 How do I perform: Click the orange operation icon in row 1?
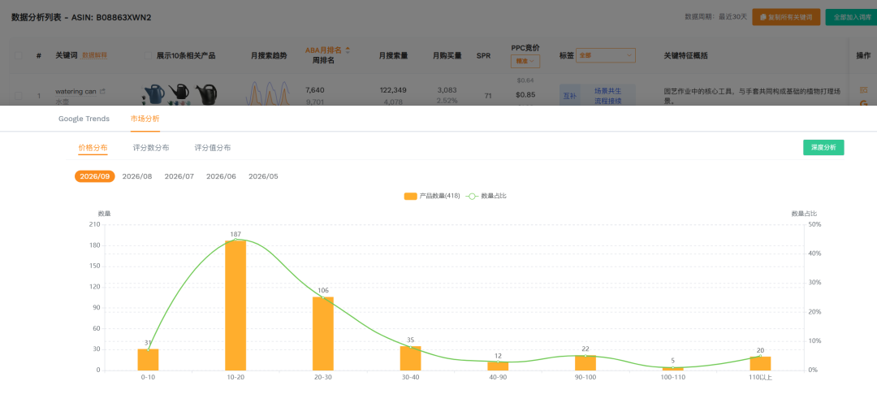tap(863, 90)
